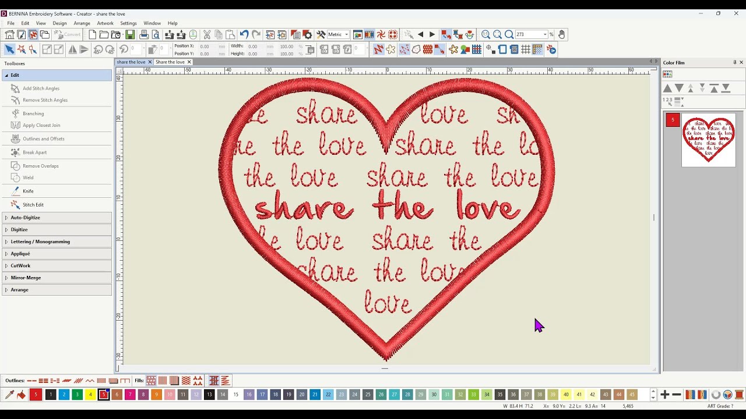This screenshot has width=746, height=419.
Task: Expand Lettering / Monogramming toolbox
Action: (57, 242)
